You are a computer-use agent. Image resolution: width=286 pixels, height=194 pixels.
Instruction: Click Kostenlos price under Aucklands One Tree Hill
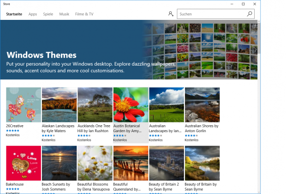[x=84, y=140]
